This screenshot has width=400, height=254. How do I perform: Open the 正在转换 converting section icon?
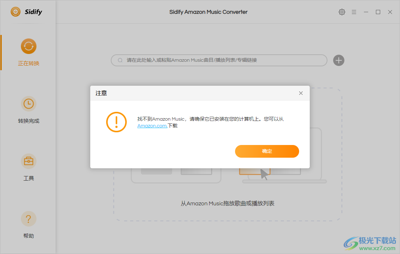(29, 46)
